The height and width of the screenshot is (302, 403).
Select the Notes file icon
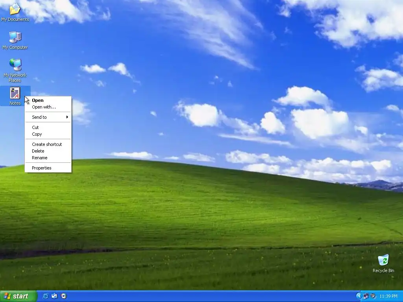coord(15,96)
